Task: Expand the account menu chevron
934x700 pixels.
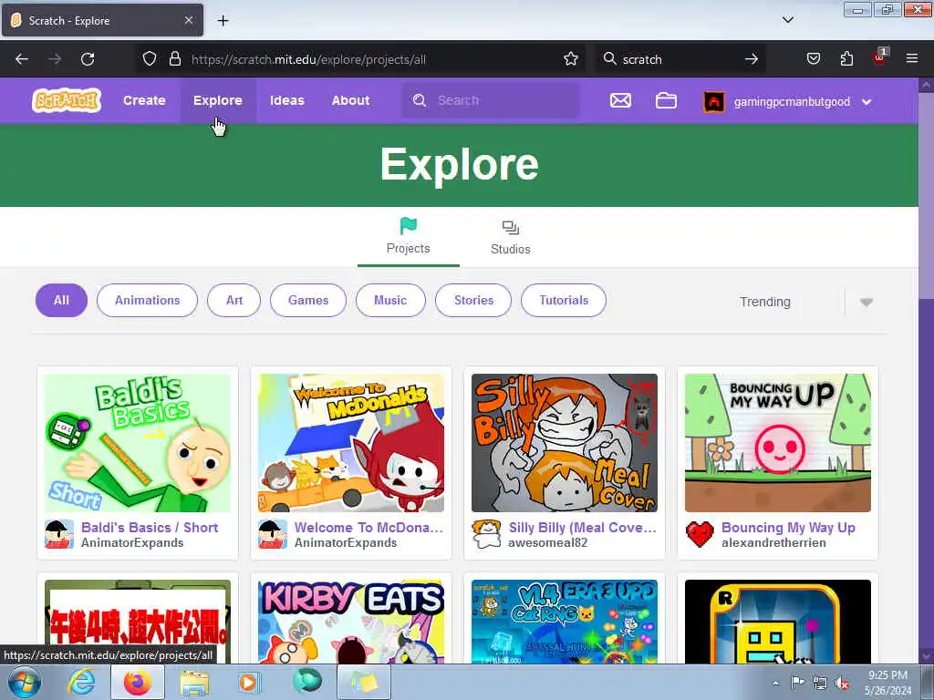Action: (x=867, y=102)
